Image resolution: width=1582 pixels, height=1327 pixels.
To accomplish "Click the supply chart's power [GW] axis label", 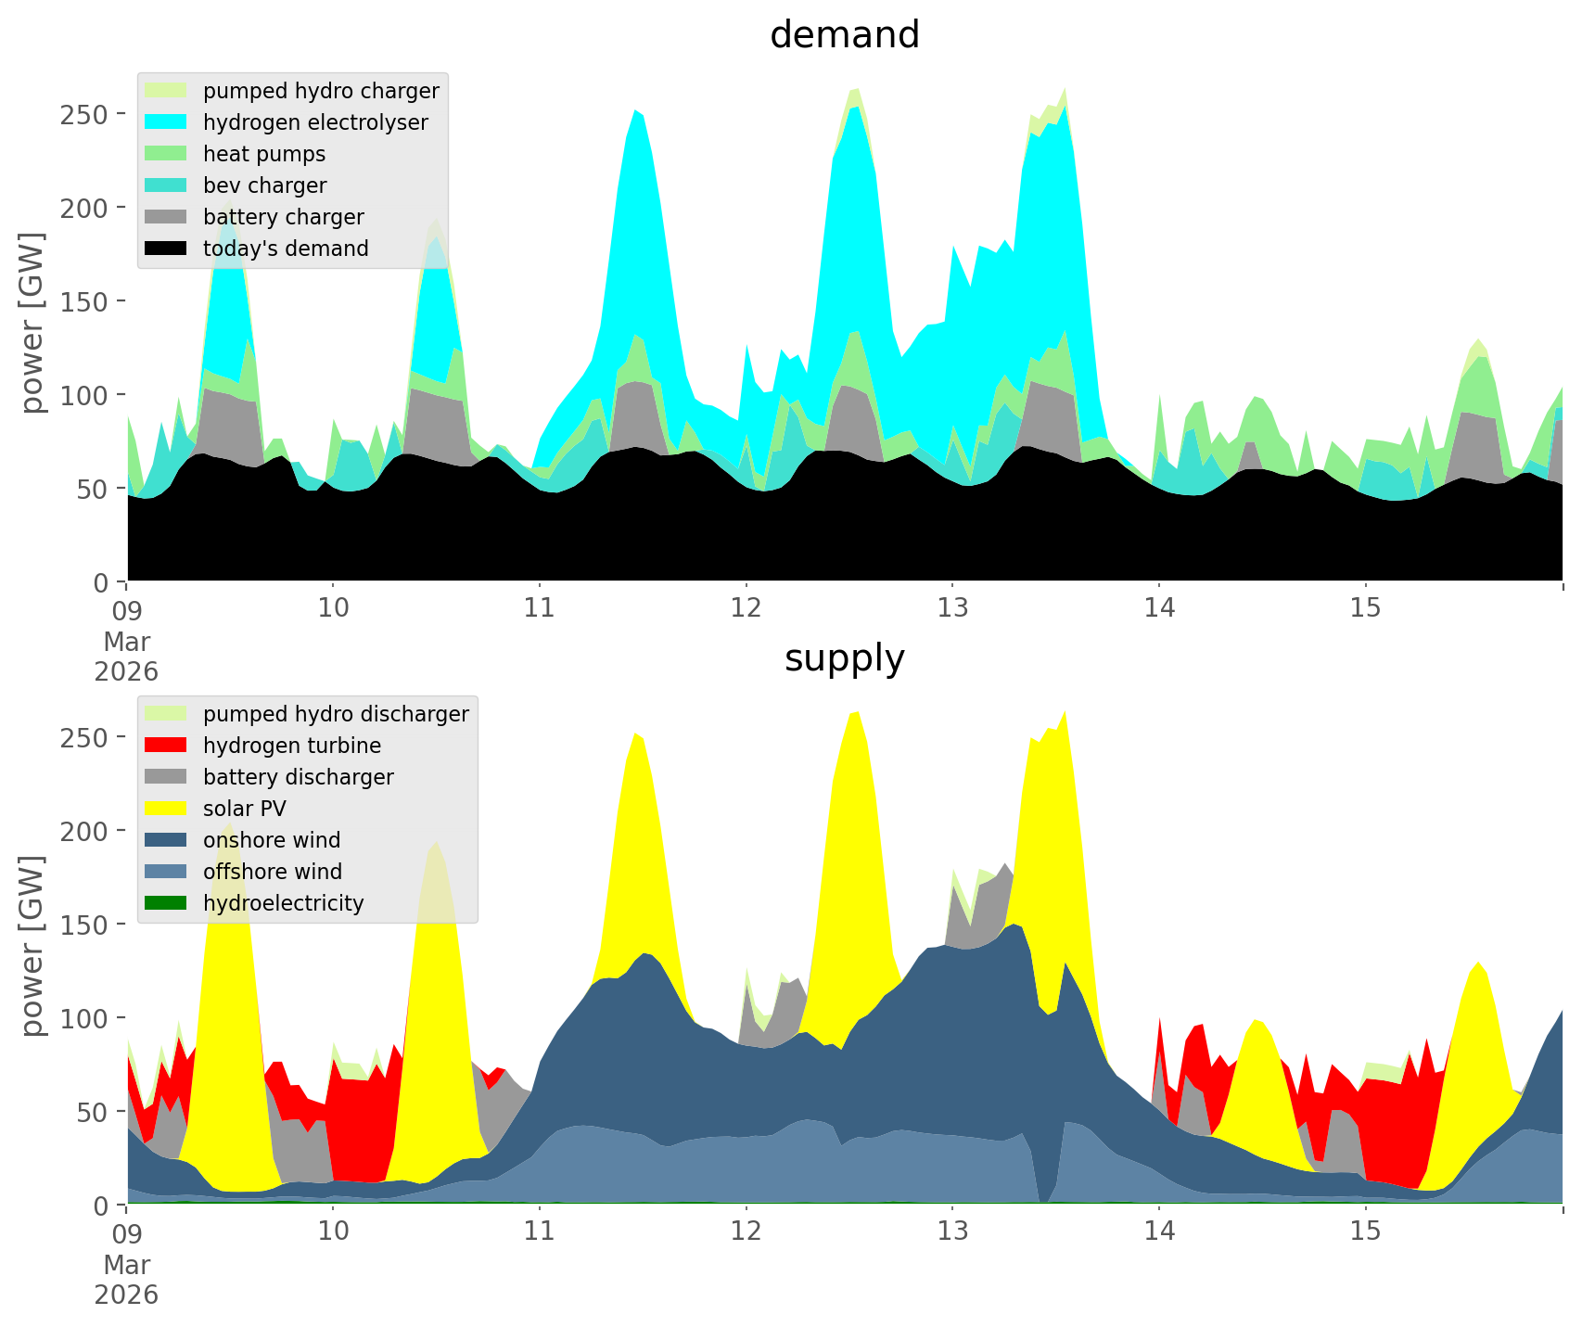I will click(x=32, y=946).
